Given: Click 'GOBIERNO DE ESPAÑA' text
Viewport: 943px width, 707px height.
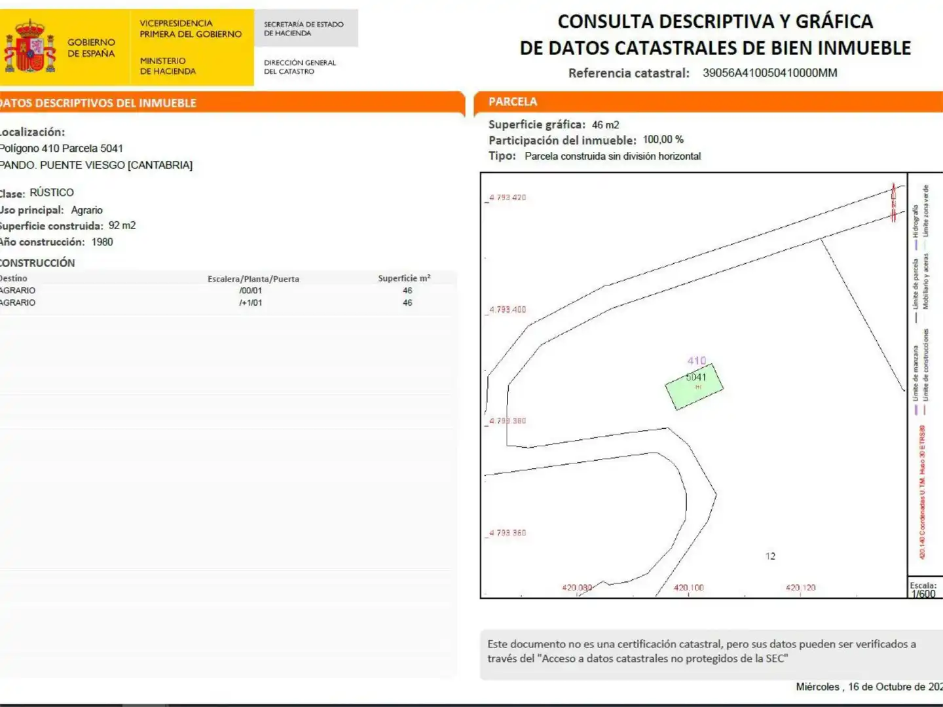Looking at the screenshot, I should pos(91,48).
